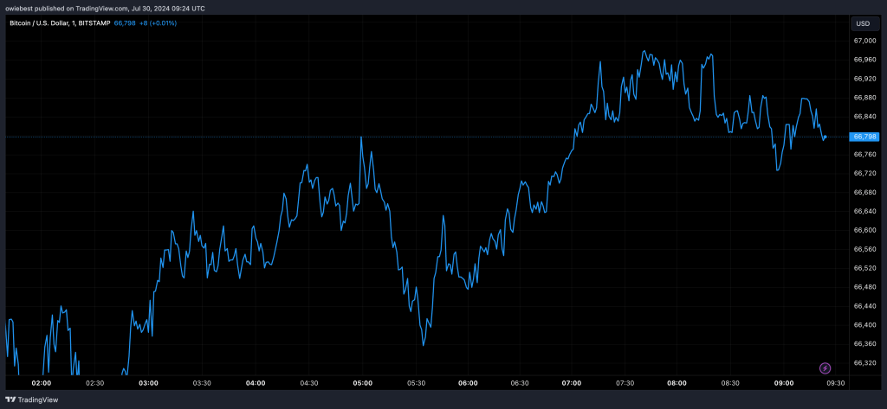Click the TradingView logo icon
This screenshot has width=887, height=409.
pyautogui.click(x=10, y=400)
